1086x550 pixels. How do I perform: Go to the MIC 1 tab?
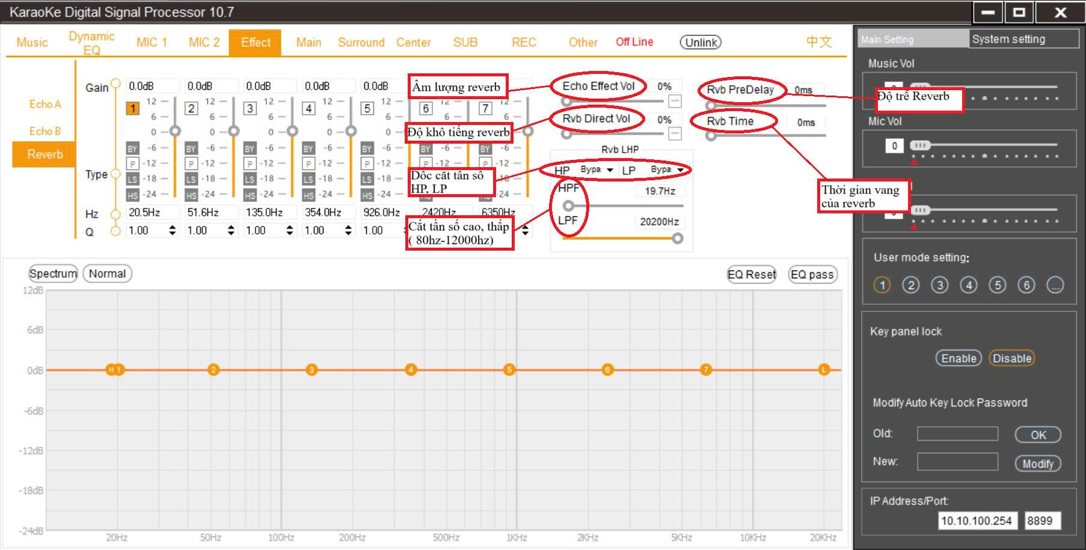click(152, 42)
